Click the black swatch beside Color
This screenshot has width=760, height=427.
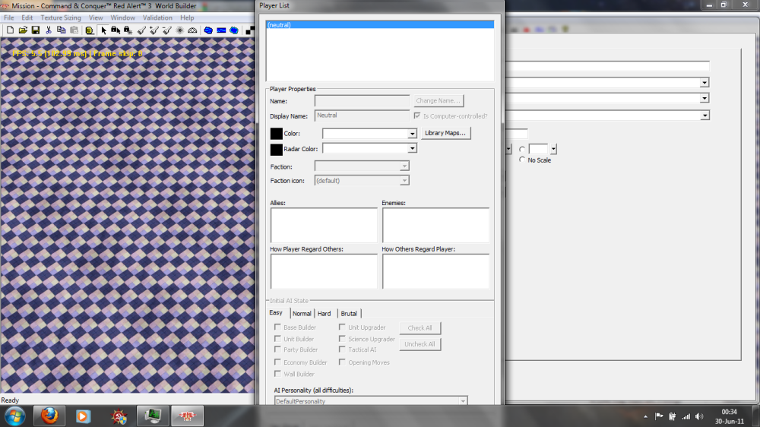pos(276,134)
